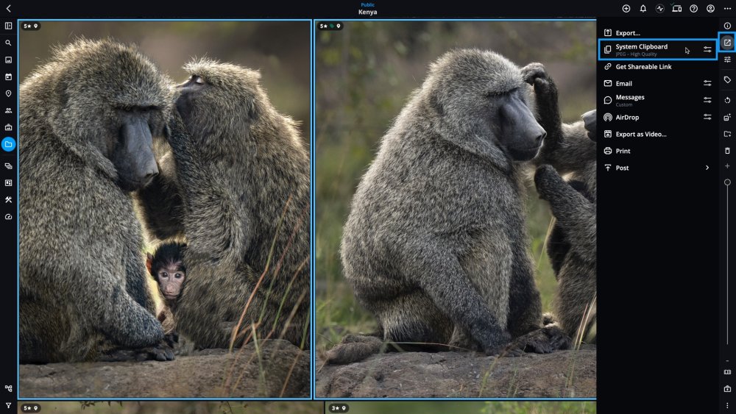The height and width of the screenshot is (414, 736).
Task: Open the speedometer gauge icon
Action: pyautogui.click(x=8, y=217)
